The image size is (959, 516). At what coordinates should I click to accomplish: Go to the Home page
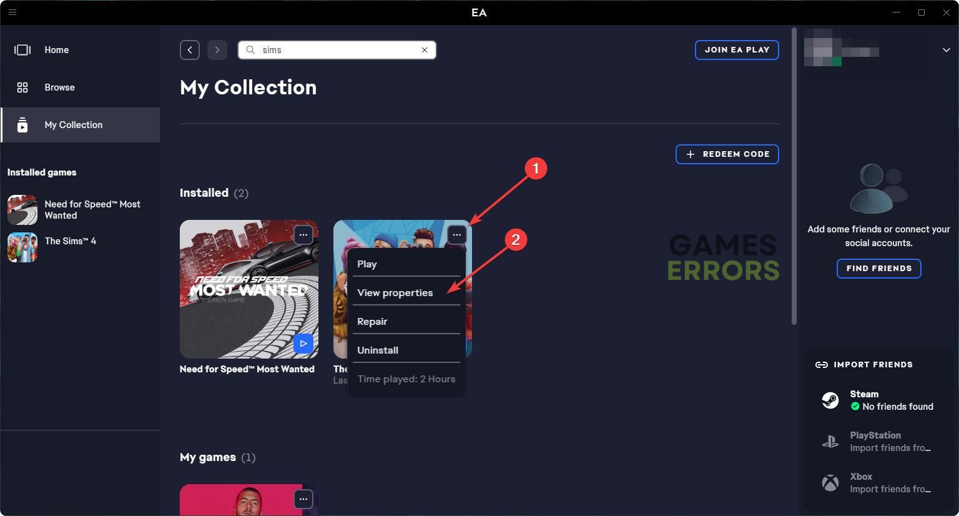56,50
